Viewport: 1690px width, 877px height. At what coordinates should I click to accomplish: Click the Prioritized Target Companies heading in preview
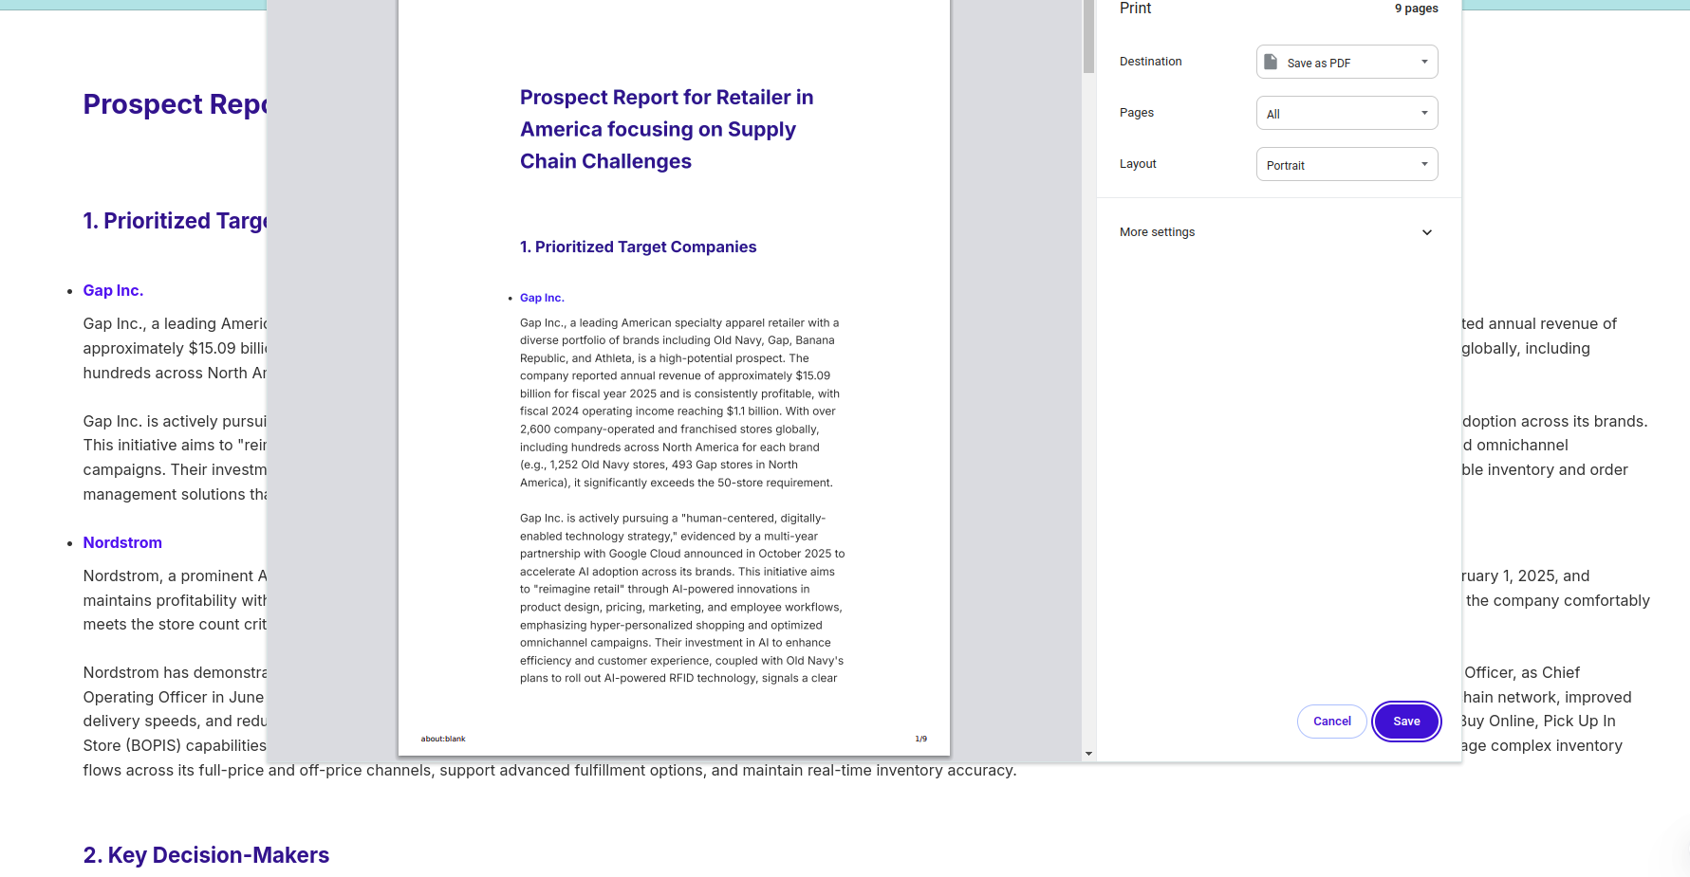click(x=638, y=247)
